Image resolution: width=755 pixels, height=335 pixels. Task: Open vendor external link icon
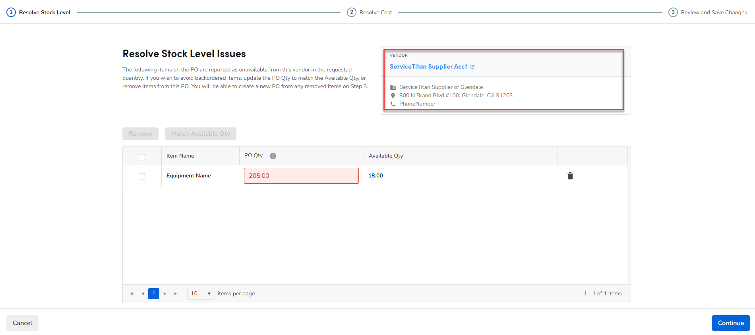[x=472, y=67]
